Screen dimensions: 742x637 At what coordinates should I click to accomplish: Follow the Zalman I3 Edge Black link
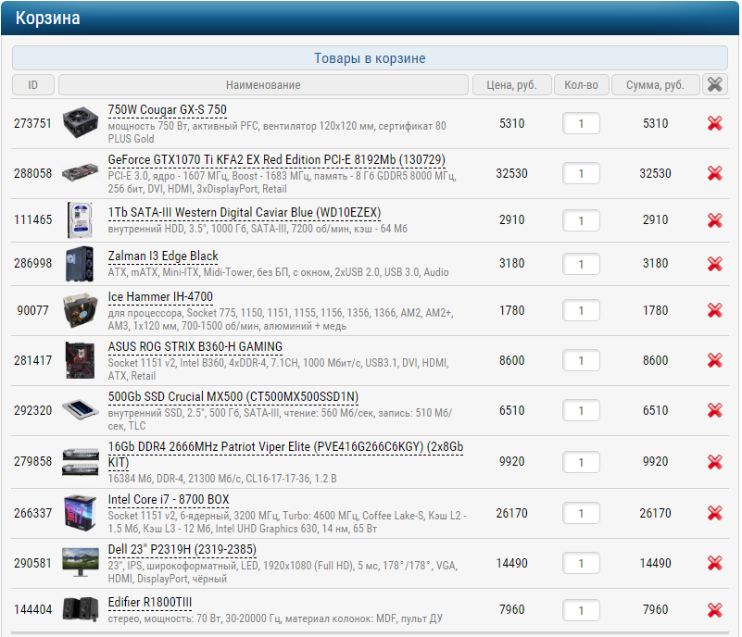[x=163, y=256]
